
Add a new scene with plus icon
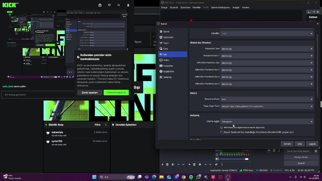click(163, 164)
